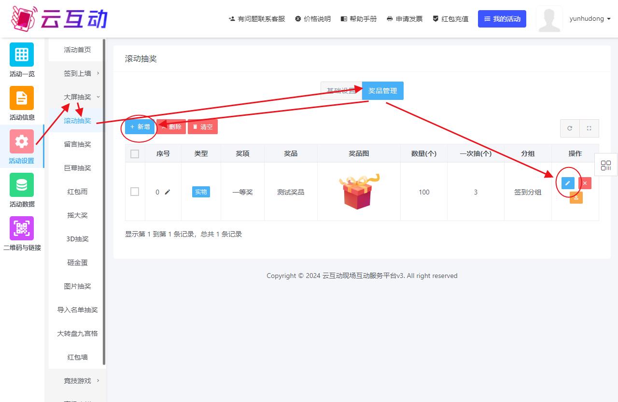
Task: Select 巨幕抽奖 in the side menu
Action: click(77, 168)
